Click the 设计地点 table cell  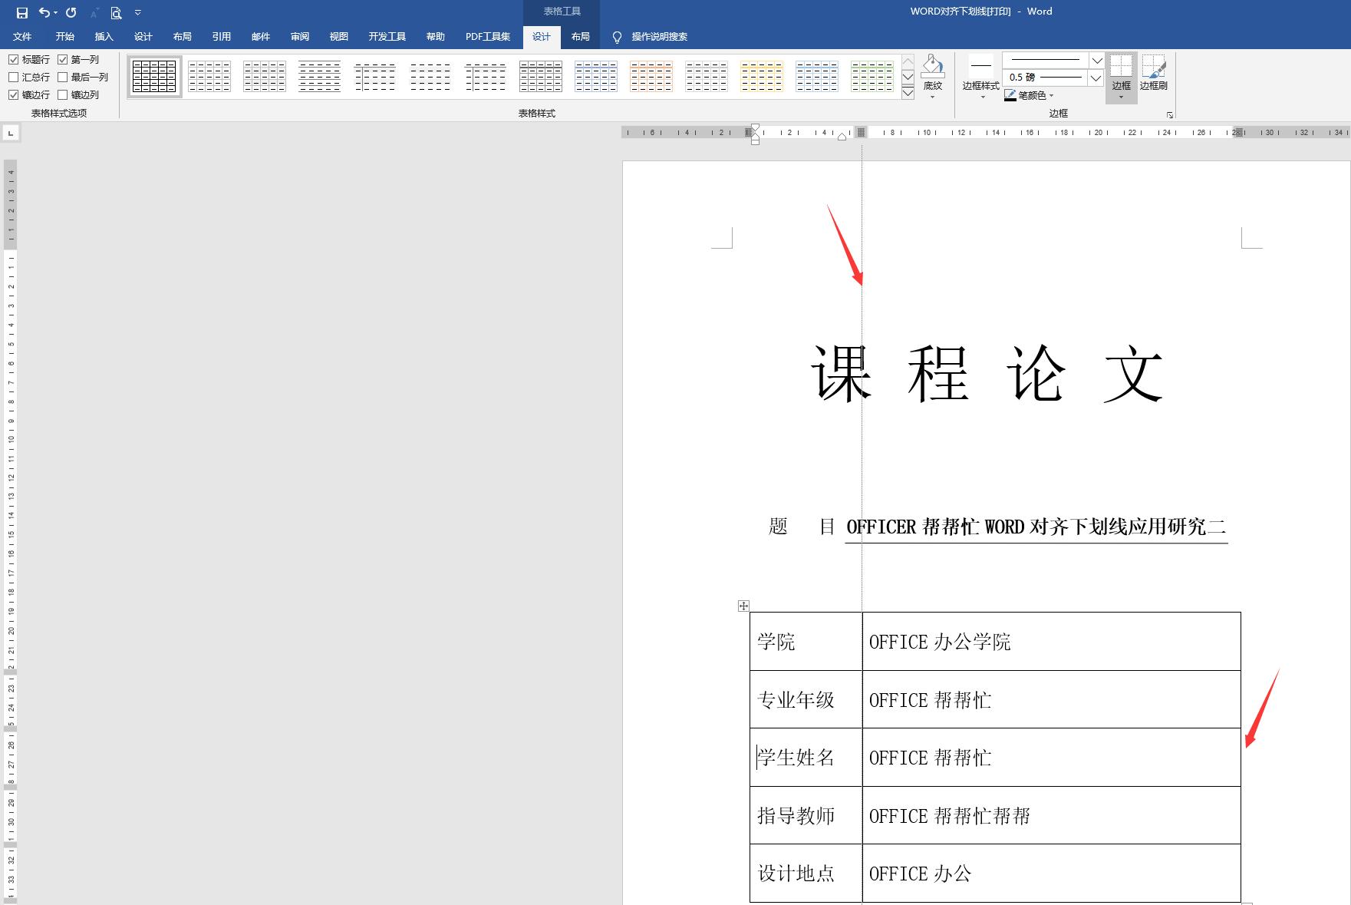pyautogui.click(x=806, y=874)
